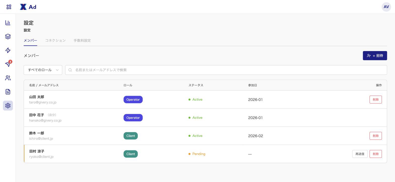This screenshot has width=395, height=182.
Task: Click the + 招待 invite button
Action: pyautogui.click(x=375, y=56)
